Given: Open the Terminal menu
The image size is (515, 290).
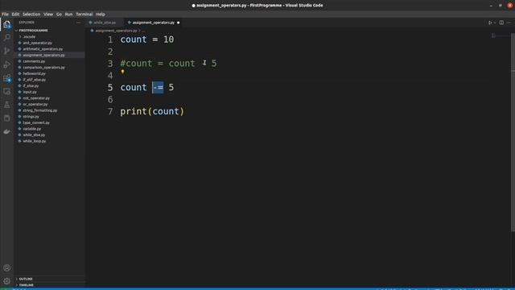Looking at the screenshot, I should (x=84, y=14).
